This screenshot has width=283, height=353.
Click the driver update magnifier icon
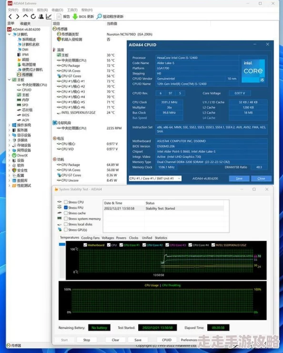click(x=99, y=16)
